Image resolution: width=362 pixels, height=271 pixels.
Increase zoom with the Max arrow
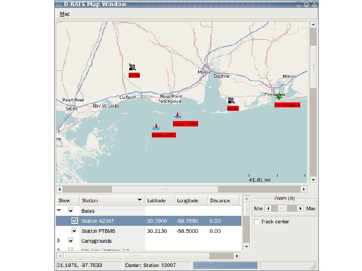[300, 208]
